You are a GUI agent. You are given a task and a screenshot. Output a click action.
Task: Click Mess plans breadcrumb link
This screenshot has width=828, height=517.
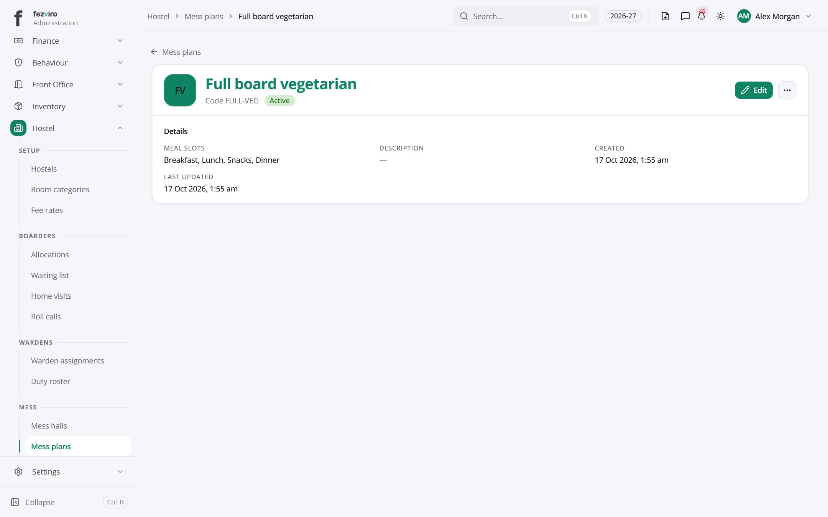pos(204,16)
